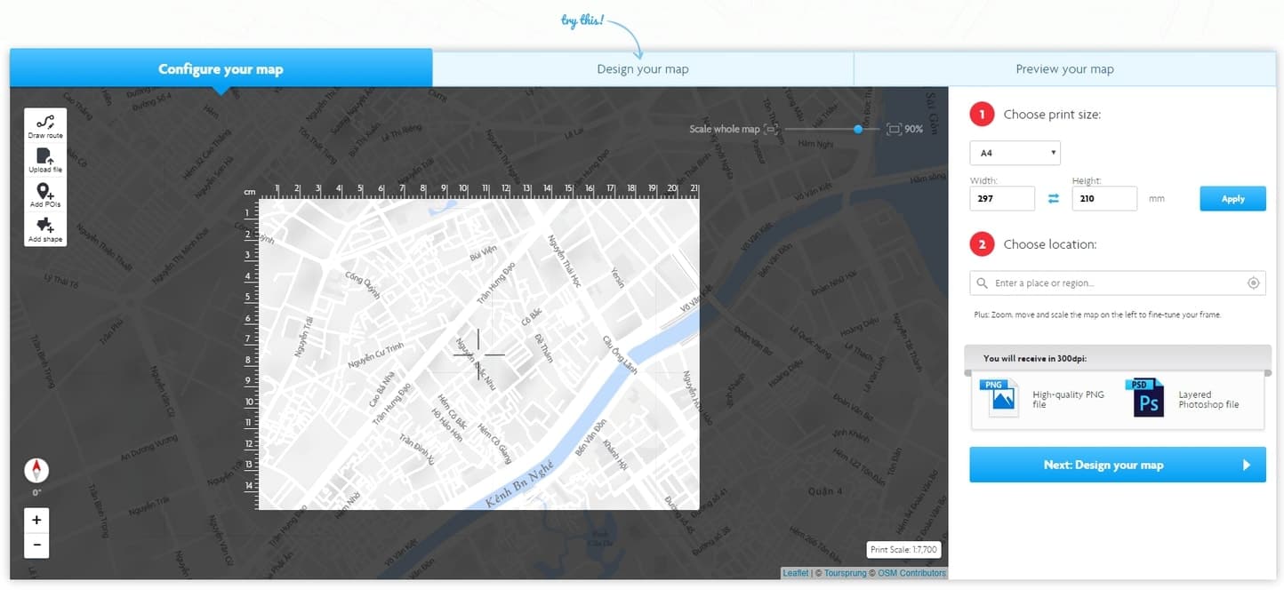Click the small frame icon left of slider
This screenshot has height=613, width=1284.
click(x=771, y=130)
